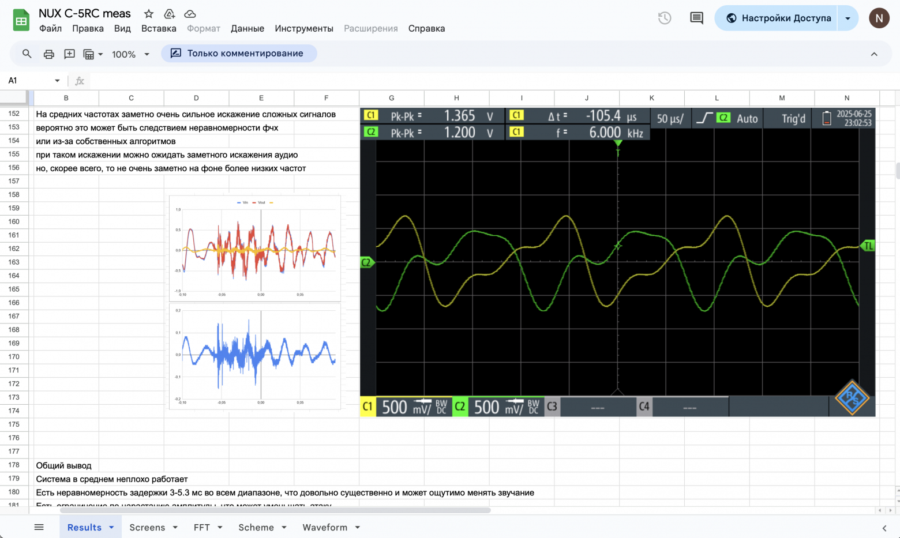Expand the Настройки Доступа dropdown arrow
The height and width of the screenshot is (538, 900).
click(847, 18)
